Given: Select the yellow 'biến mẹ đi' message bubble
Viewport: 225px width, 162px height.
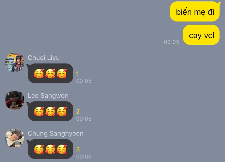Looking at the screenshot, I should point(195,12).
